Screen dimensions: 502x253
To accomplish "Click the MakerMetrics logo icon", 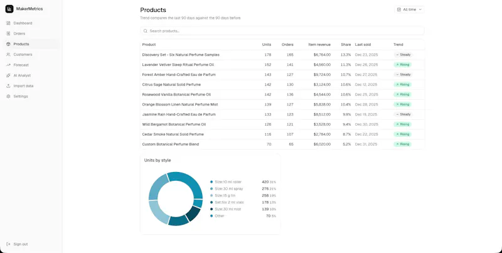I will pos(9,9).
